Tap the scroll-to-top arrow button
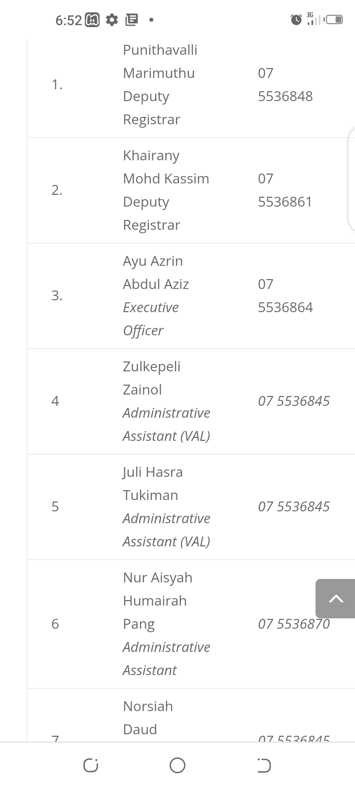The image size is (355, 789). pos(336,599)
